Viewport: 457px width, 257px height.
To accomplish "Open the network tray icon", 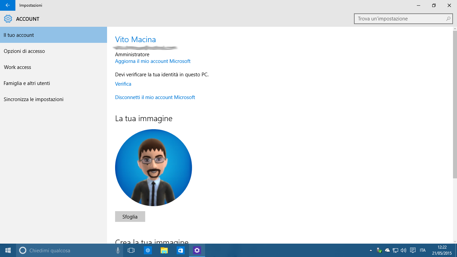I will (x=395, y=250).
